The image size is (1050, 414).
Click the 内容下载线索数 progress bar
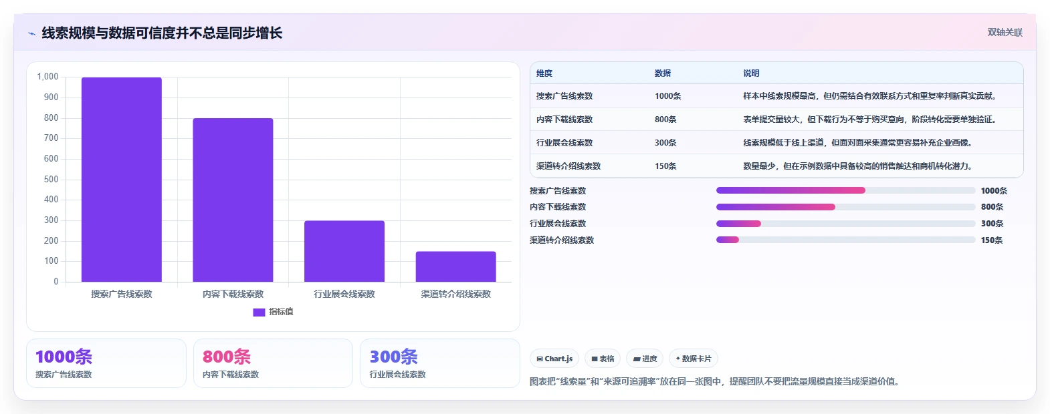(845, 207)
